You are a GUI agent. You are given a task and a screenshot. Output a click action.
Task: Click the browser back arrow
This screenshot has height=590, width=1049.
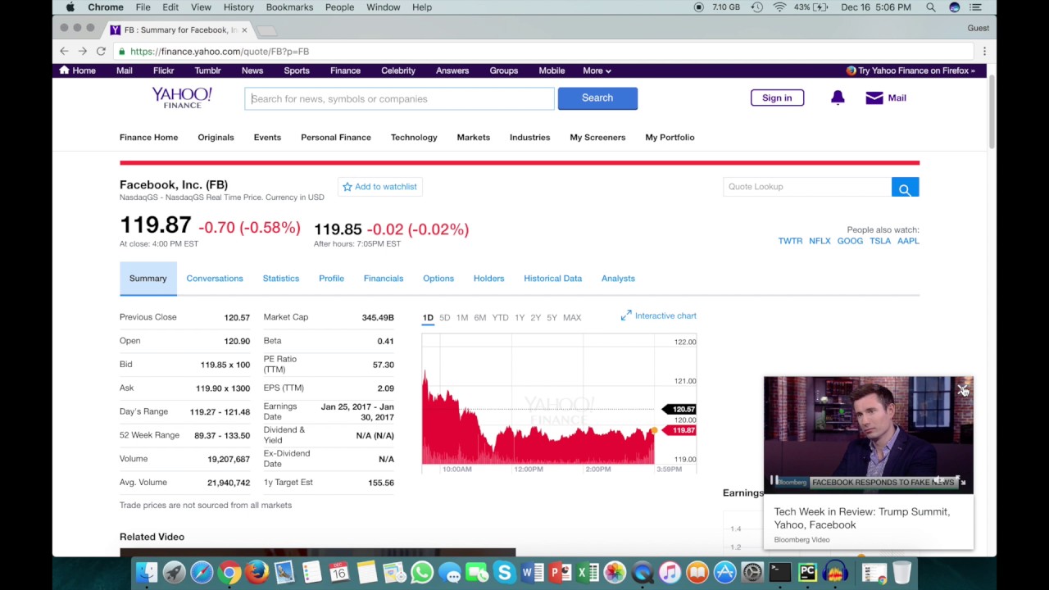[64, 51]
